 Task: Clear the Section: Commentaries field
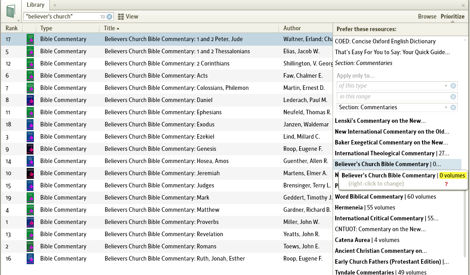click(453, 107)
